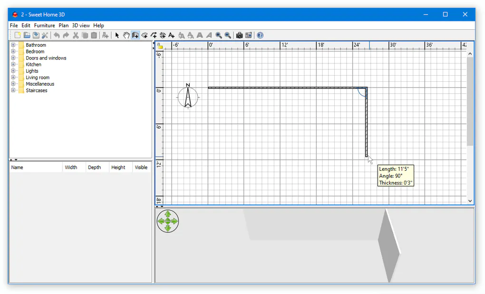Click the plan scrollbar's up arrow

click(470, 54)
